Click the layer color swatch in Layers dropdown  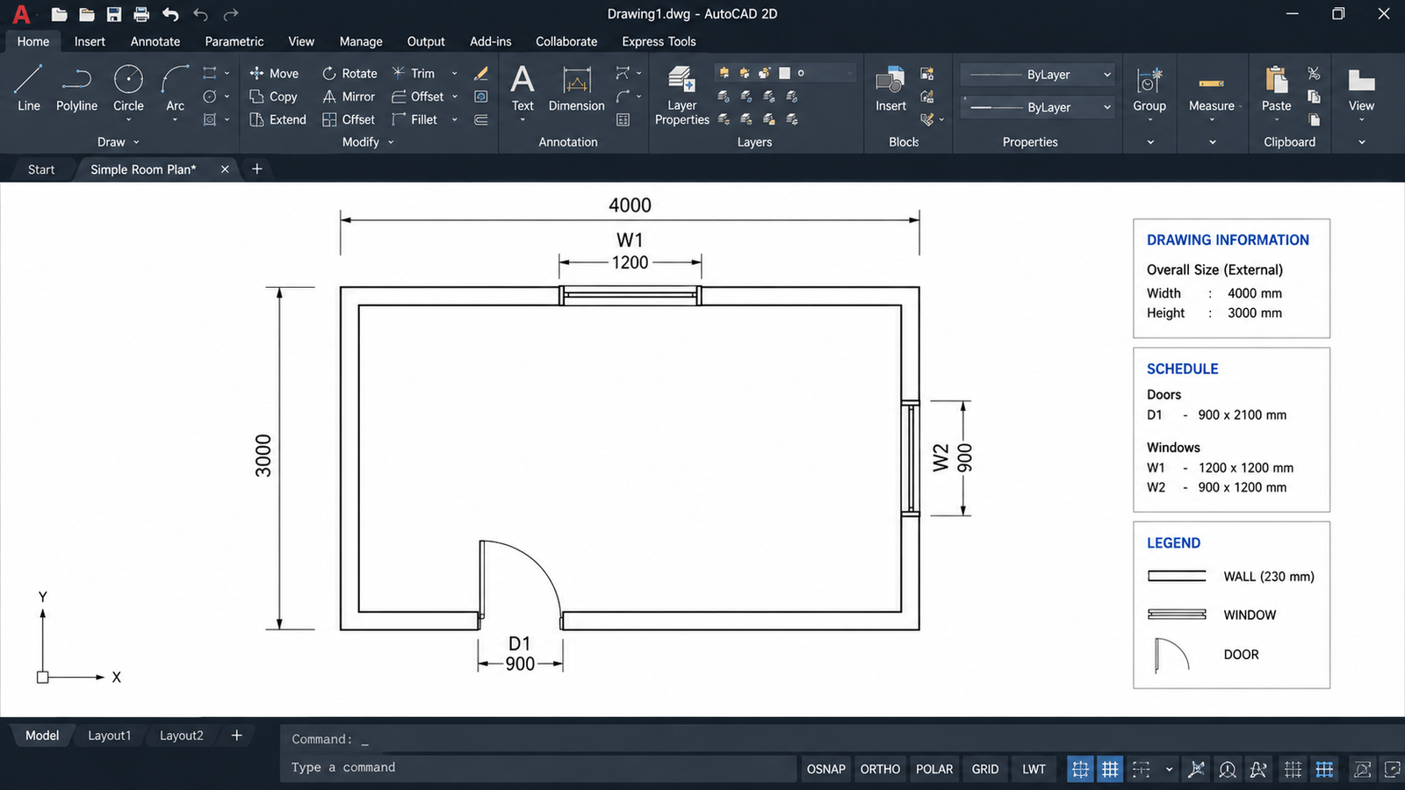click(784, 74)
